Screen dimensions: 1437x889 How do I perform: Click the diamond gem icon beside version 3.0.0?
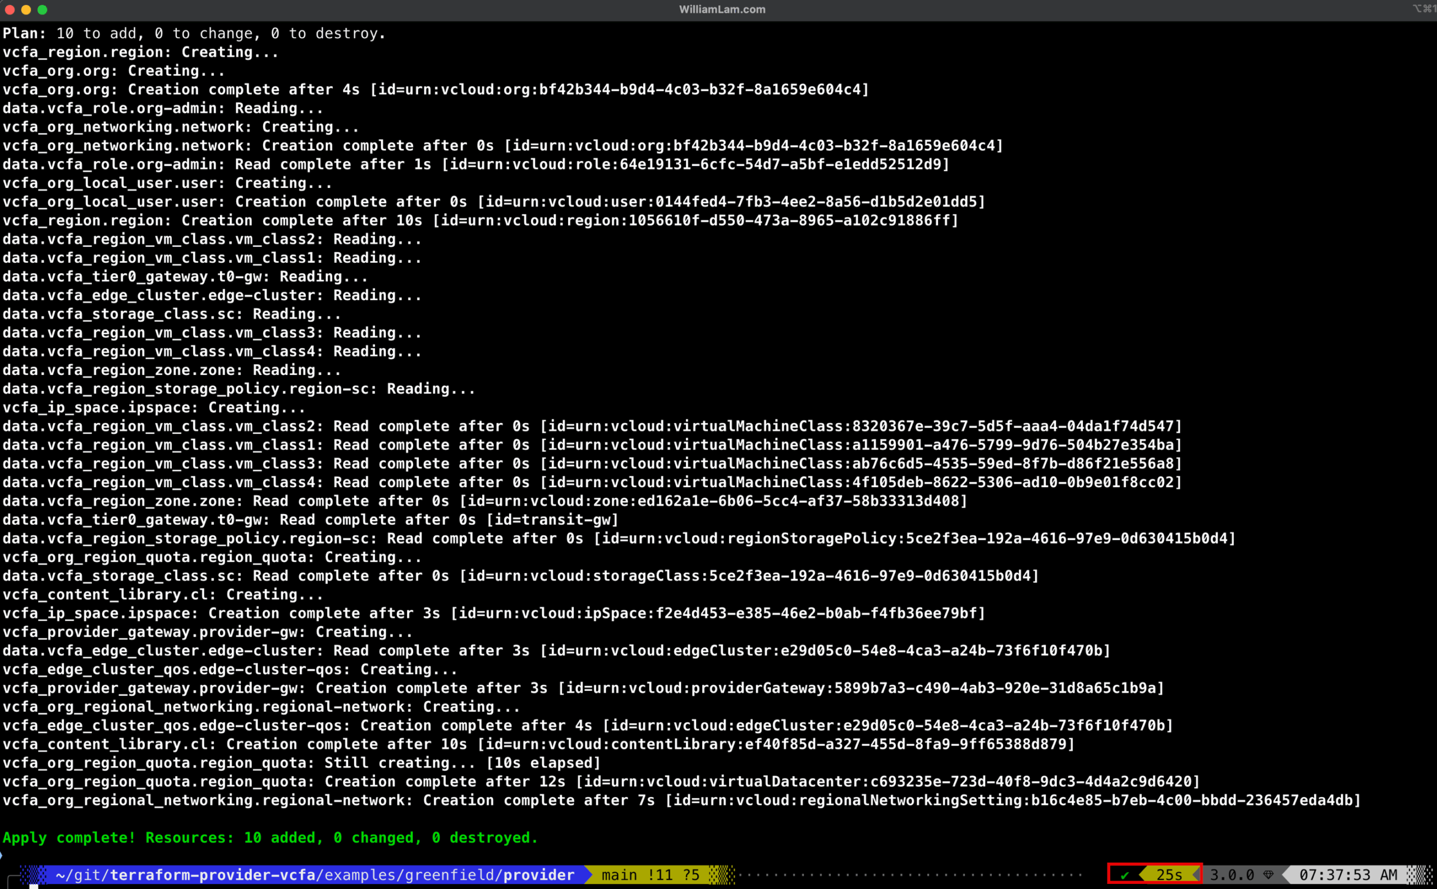[1269, 875]
